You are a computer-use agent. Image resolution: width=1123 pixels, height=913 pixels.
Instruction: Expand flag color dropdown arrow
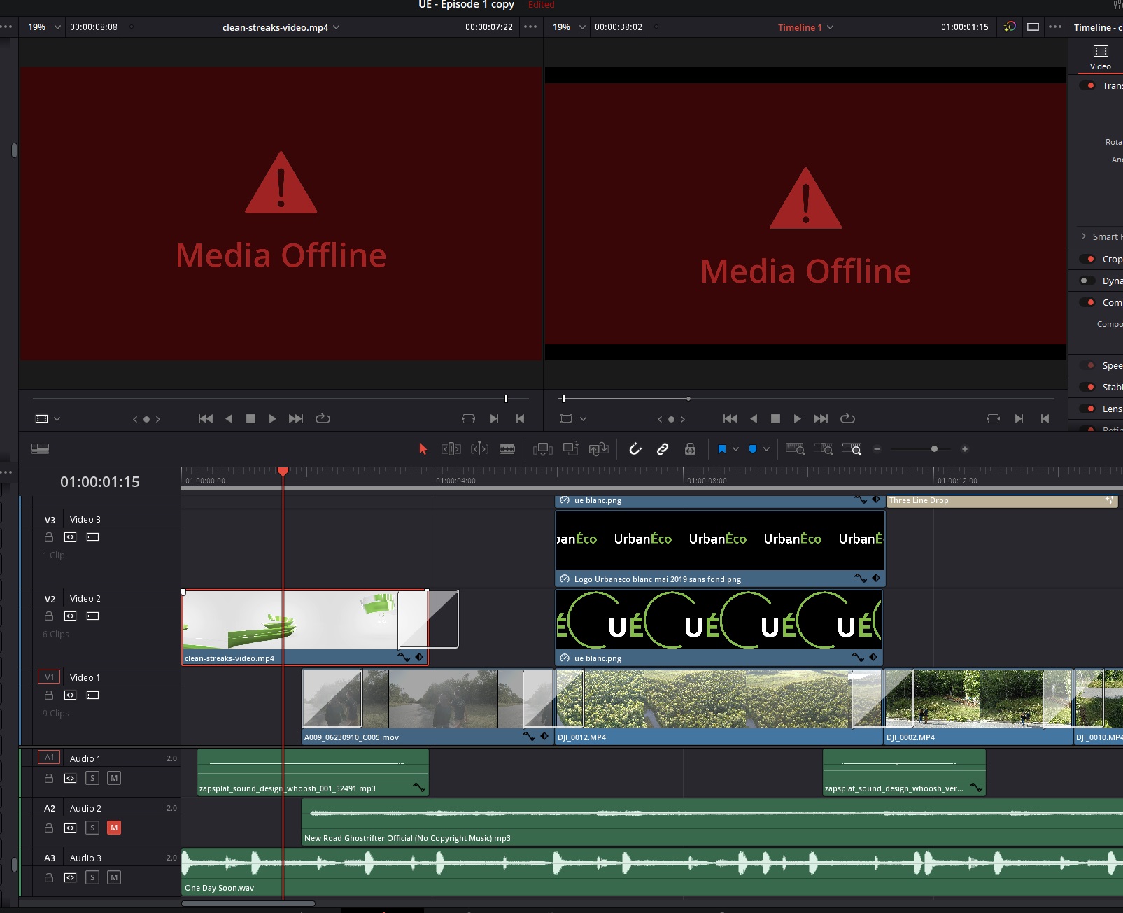pos(735,449)
